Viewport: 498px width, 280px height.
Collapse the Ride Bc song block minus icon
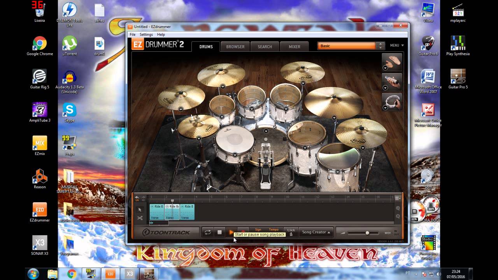pyautogui.click(x=167, y=206)
